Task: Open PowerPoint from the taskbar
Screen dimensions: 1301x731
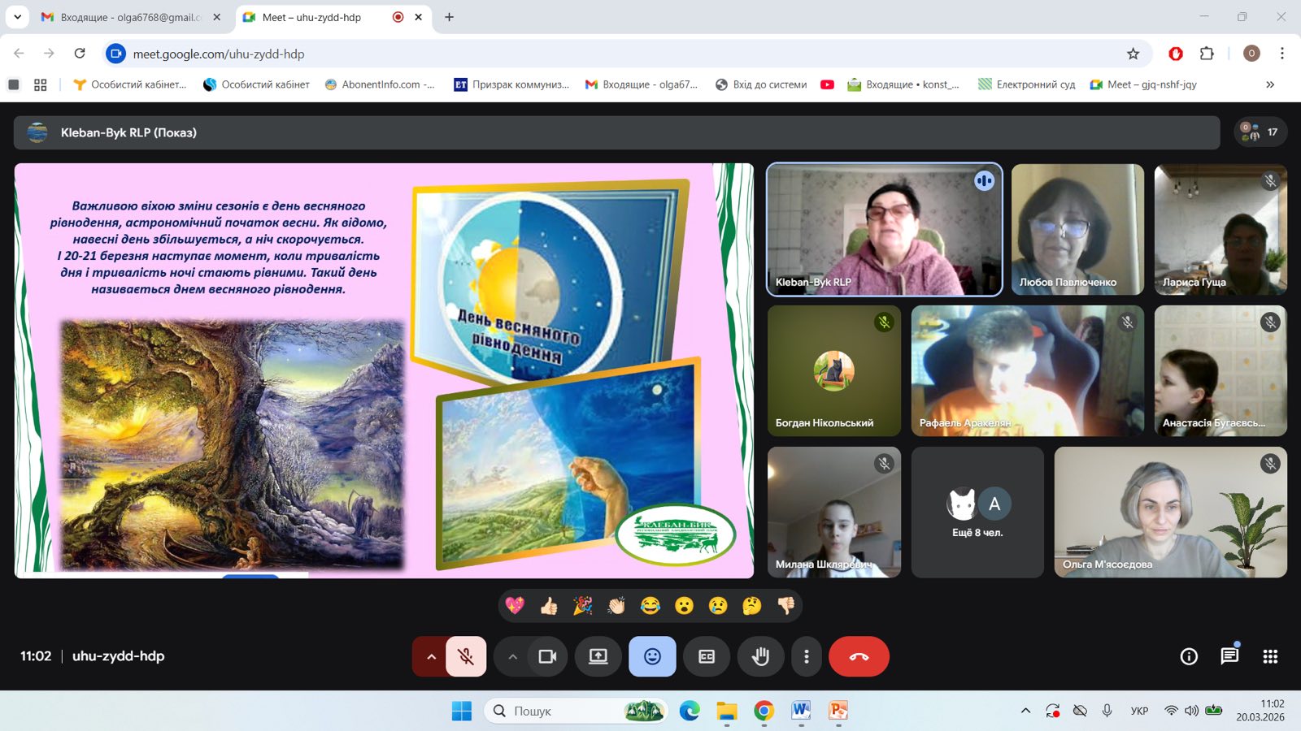Action: click(838, 711)
